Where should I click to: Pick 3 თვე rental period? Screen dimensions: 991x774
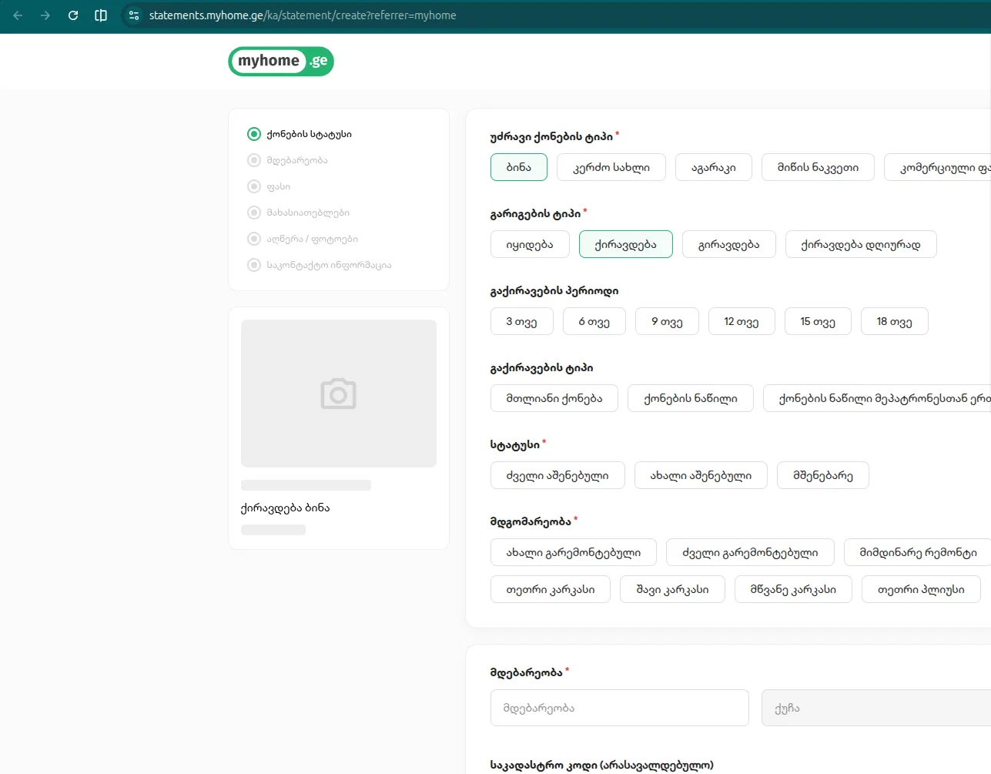tap(522, 321)
